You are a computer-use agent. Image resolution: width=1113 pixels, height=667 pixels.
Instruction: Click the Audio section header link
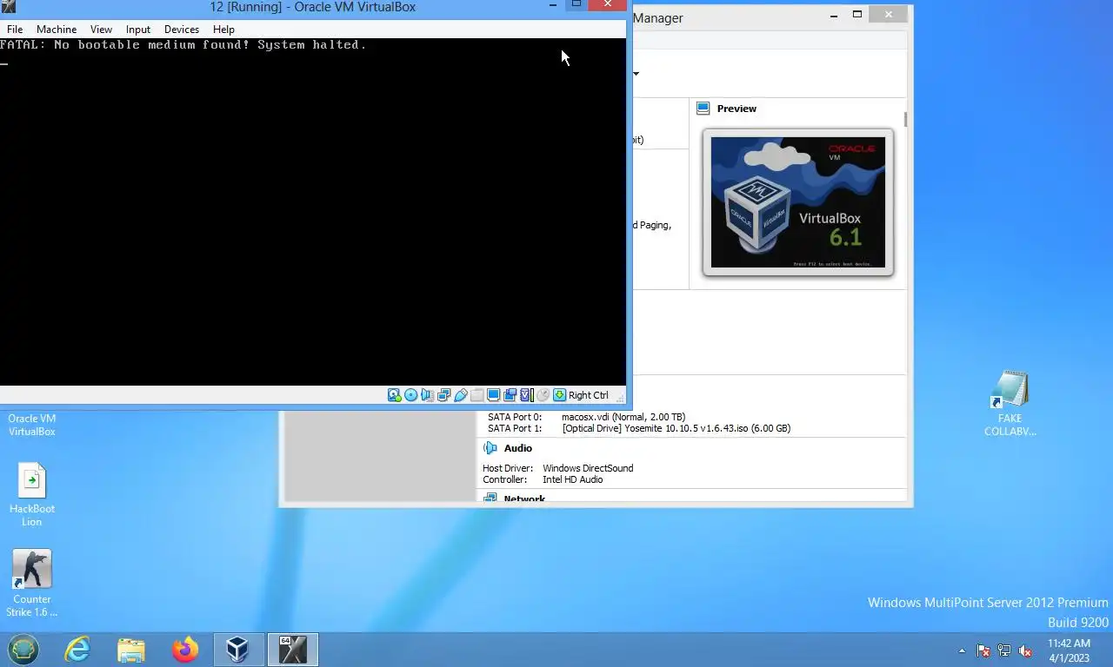pos(517,448)
